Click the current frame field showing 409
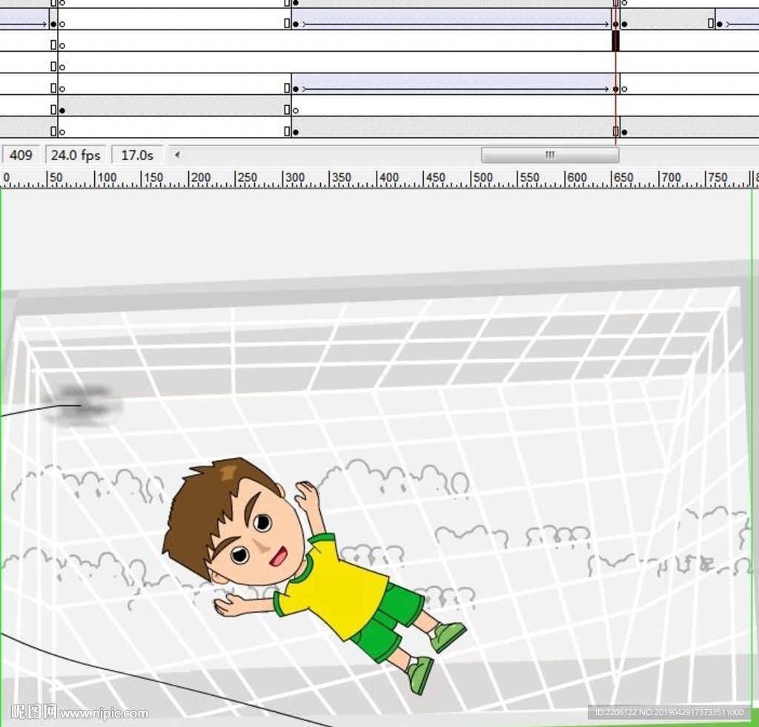The height and width of the screenshot is (727, 759). pyautogui.click(x=21, y=156)
